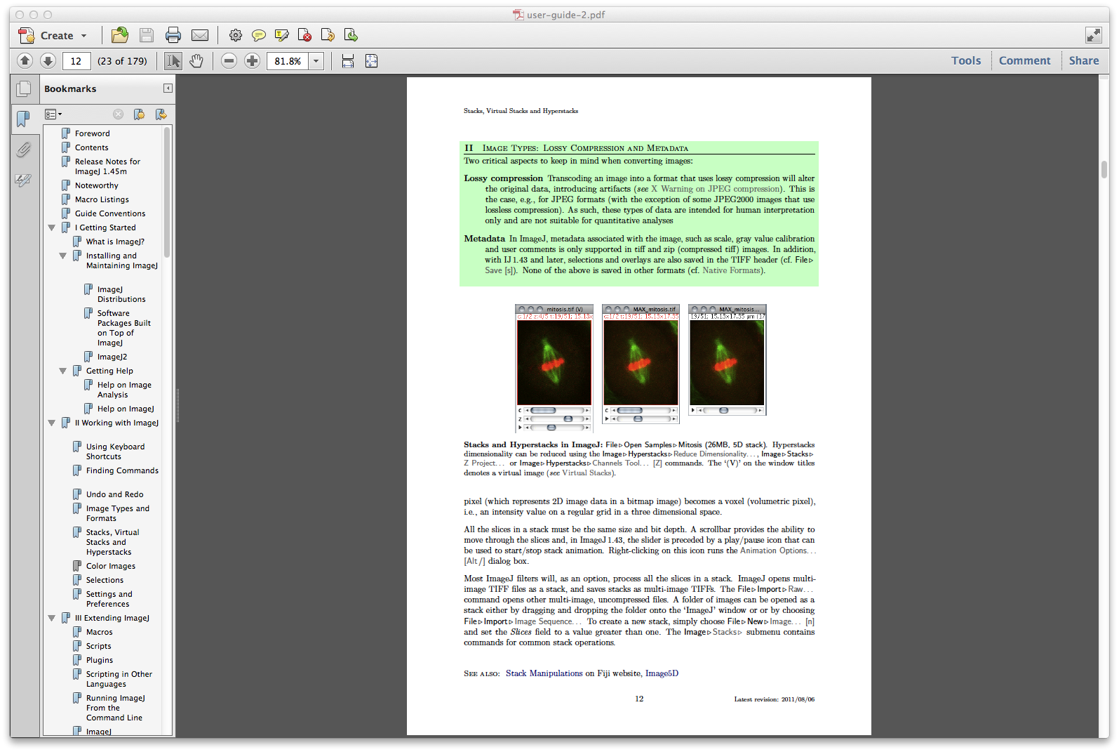Select the Hand pan tool

(x=196, y=61)
